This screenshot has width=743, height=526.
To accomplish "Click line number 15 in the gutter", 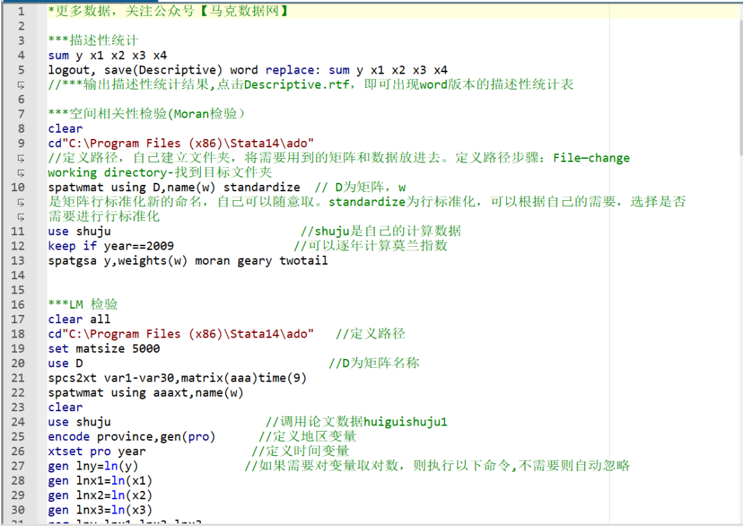I will tap(18, 290).
